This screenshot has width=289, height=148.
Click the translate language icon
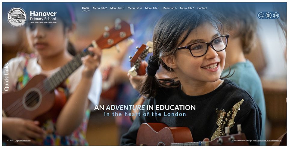click(269, 15)
